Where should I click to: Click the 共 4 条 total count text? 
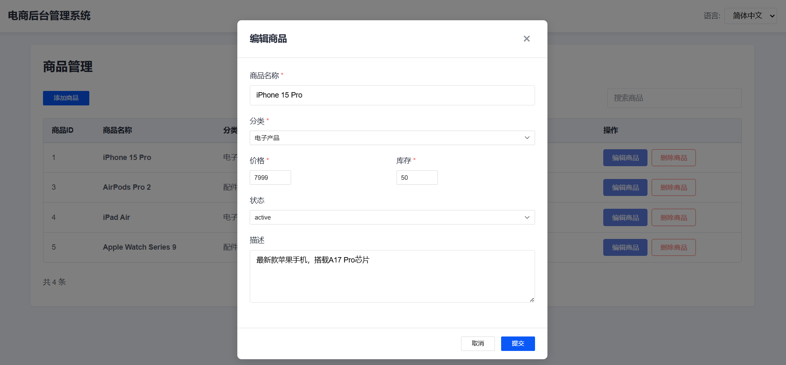(55, 282)
